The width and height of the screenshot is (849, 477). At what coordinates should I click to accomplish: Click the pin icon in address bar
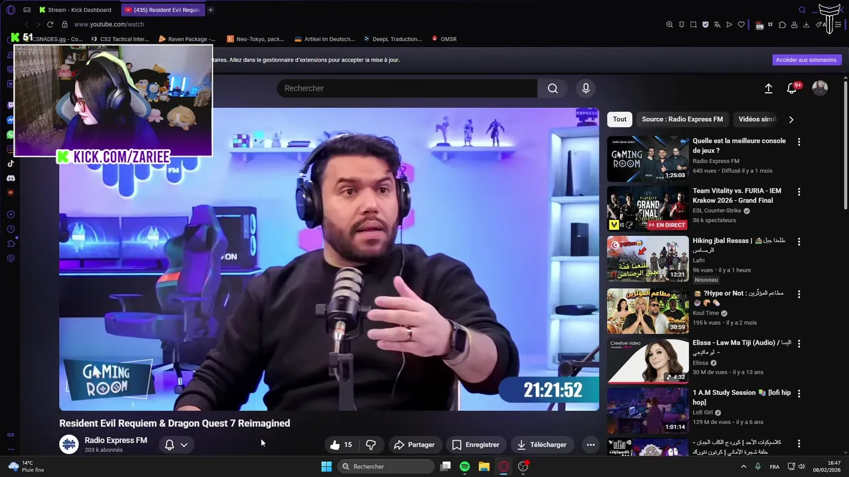pyautogui.click(x=681, y=25)
